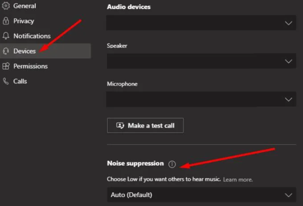The width and height of the screenshot is (303, 206).
Task: Open Noise suppression Auto (Default) dropdown
Action: click(201, 195)
